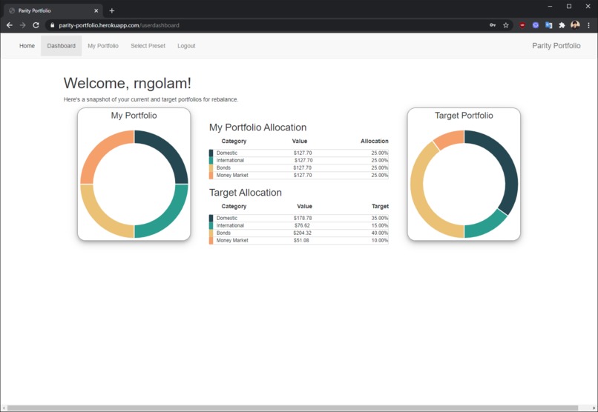Click the purple round extension icon
598x412 pixels.
[536, 25]
